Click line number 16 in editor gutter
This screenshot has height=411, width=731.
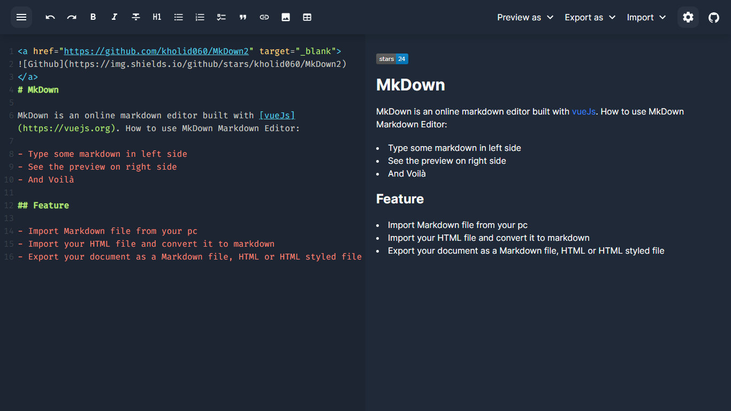tap(9, 257)
